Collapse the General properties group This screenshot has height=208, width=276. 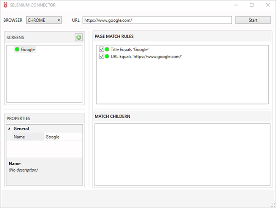click(9, 129)
